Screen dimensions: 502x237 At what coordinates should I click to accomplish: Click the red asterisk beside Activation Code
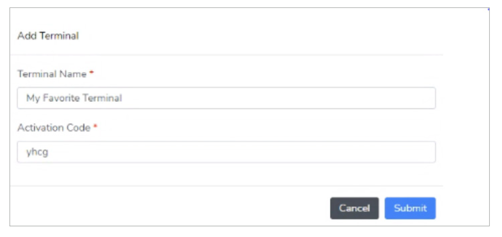click(x=95, y=127)
